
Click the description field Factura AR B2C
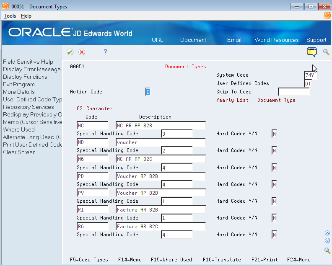[x=161, y=227]
